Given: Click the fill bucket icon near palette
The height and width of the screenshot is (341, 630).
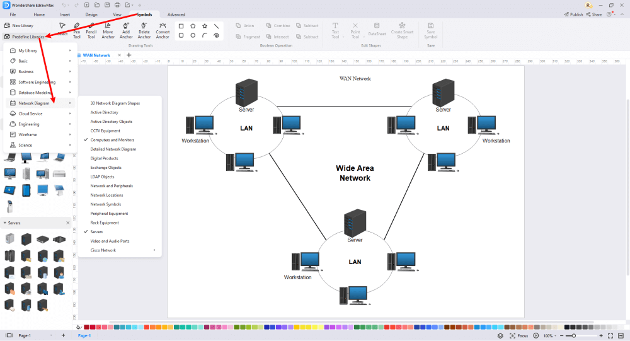Looking at the screenshot, I should 78,327.
